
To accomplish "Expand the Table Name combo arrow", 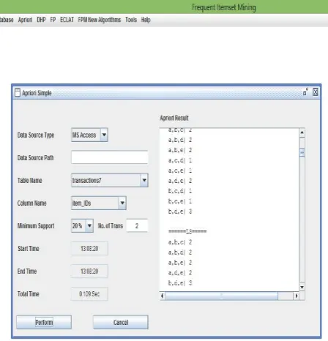I will click(x=144, y=180).
